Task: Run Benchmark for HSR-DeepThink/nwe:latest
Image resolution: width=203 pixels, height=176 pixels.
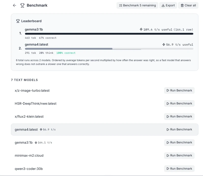Action: (x=179, y=103)
